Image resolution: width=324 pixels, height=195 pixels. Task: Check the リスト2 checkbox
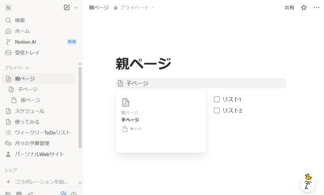tap(217, 110)
